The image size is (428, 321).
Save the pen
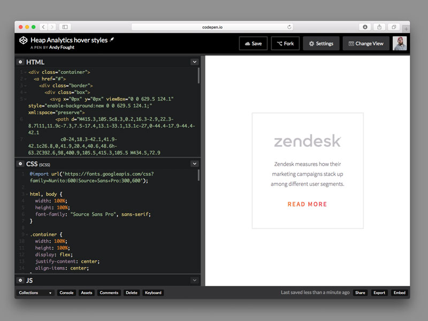coord(253,43)
